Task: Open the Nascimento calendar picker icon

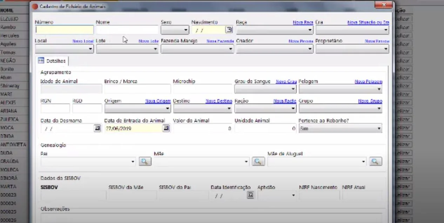Action: [x=229, y=30]
